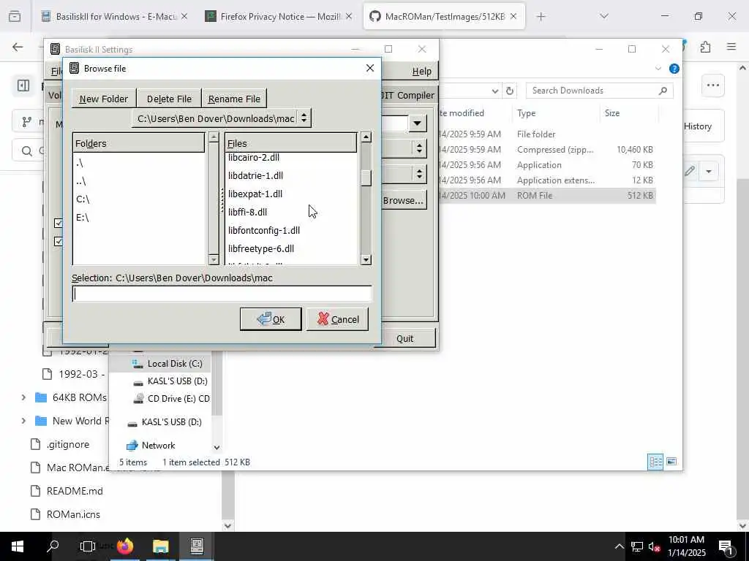Confirm with the OK button
This screenshot has height=561, width=749.
271,319
